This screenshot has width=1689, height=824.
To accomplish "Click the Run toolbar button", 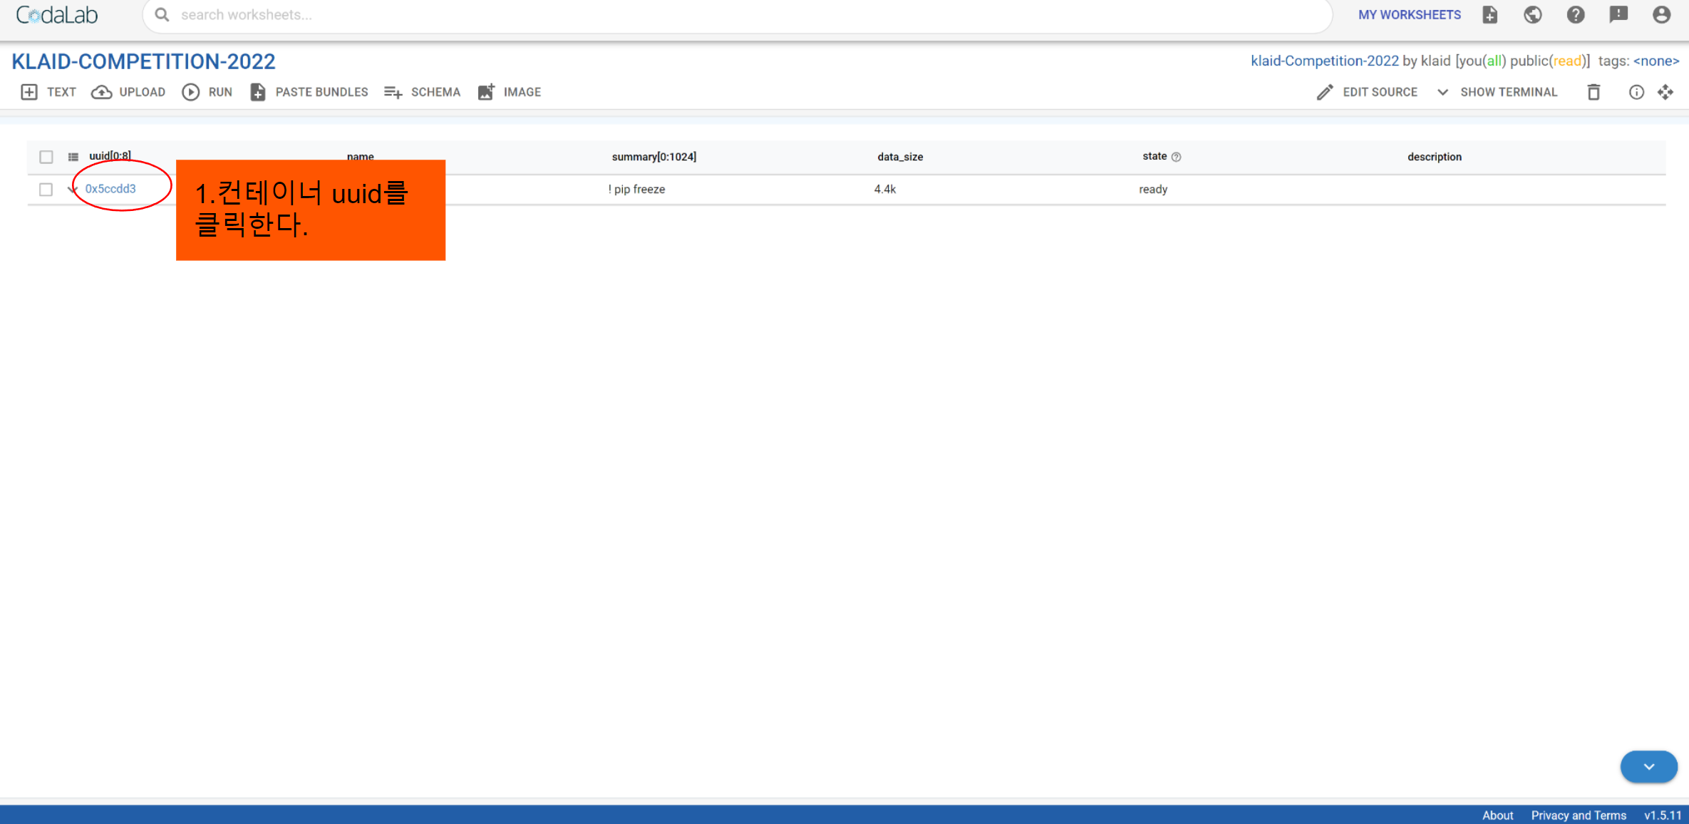I will [207, 92].
